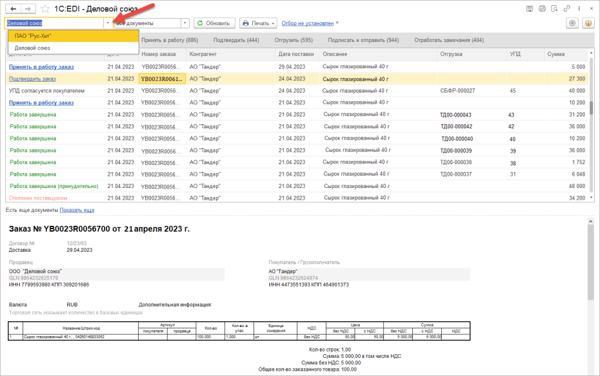600x376 pixels.
Task: Click the 'Дата поставки' column header
Action: (x=297, y=54)
